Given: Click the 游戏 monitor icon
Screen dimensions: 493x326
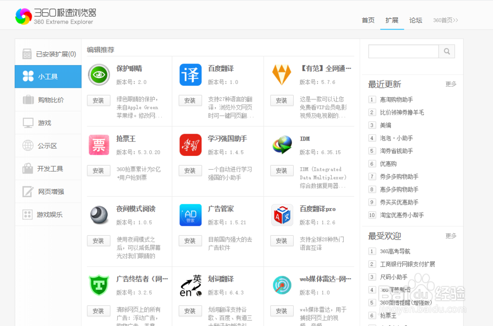Looking at the screenshot, I should point(28,123).
